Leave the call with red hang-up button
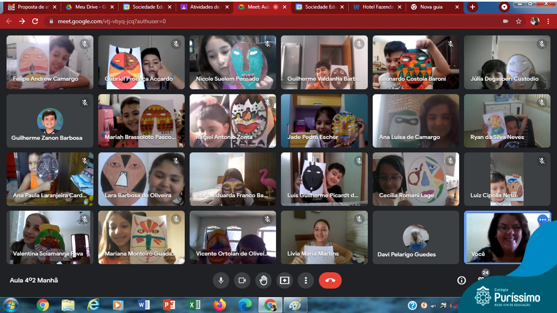This screenshot has height=313, width=557. 330,280
